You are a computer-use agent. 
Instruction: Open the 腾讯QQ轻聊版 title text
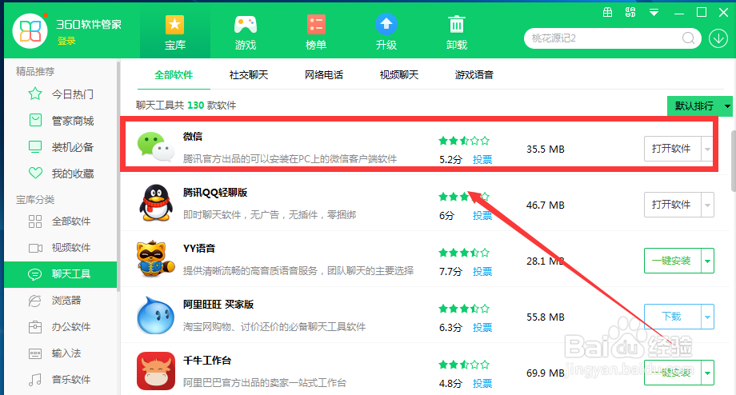pyautogui.click(x=215, y=193)
